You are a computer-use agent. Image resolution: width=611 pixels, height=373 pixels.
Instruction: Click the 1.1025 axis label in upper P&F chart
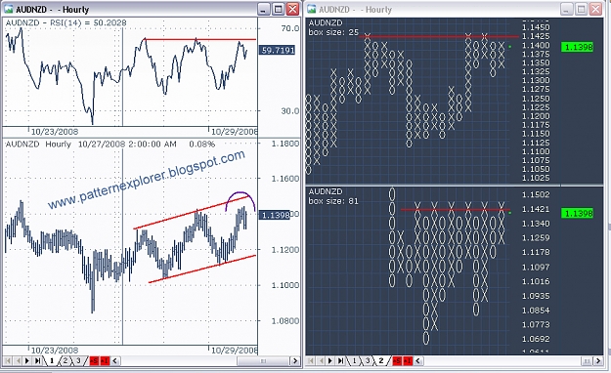click(536, 178)
